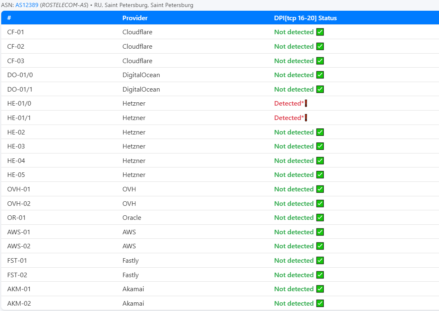Select the AWS-02 identifier cell
The image size is (439, 311).
tap(19, 246)
